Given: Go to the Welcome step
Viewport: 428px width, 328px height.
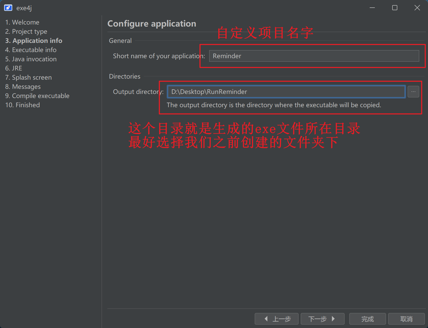Looking at the screenshot, I should [22, 22].
